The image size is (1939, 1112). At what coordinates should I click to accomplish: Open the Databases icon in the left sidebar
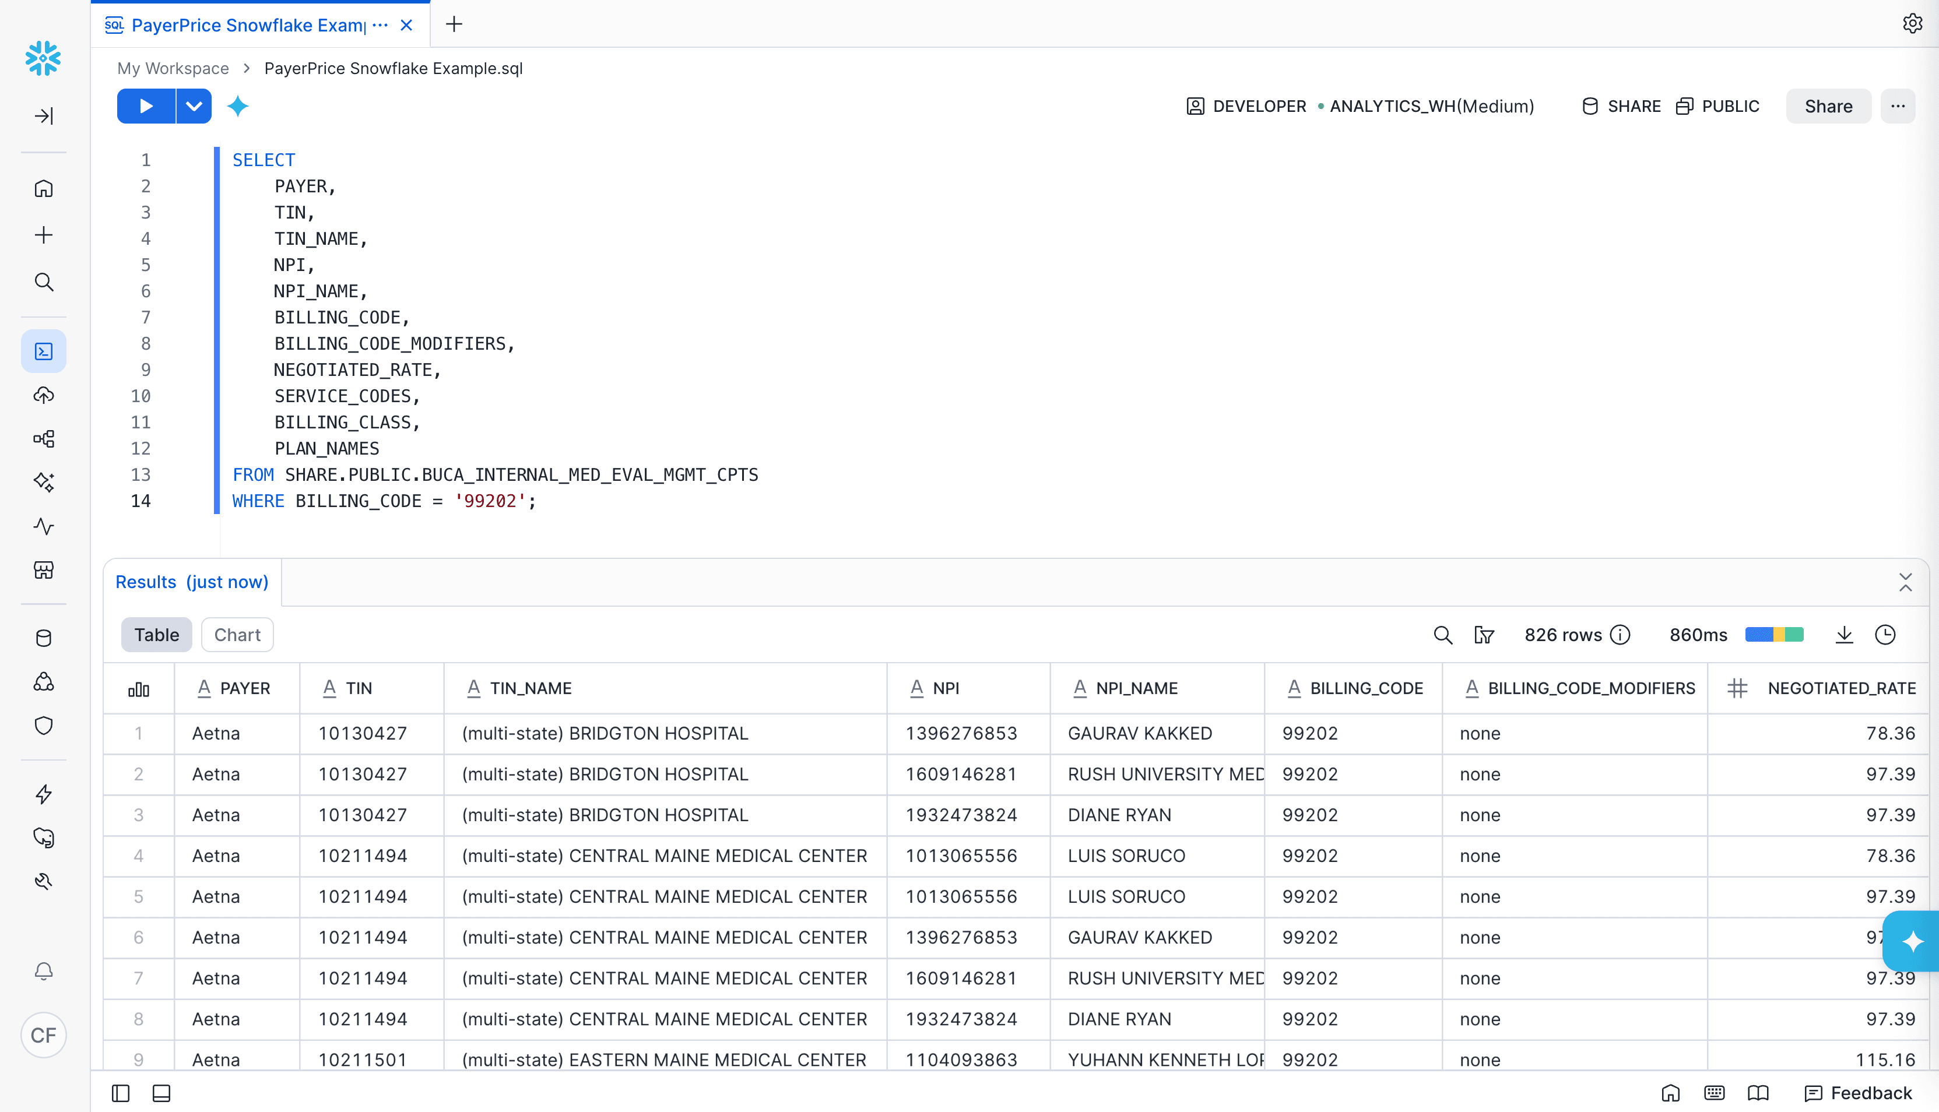pos(44,638)
